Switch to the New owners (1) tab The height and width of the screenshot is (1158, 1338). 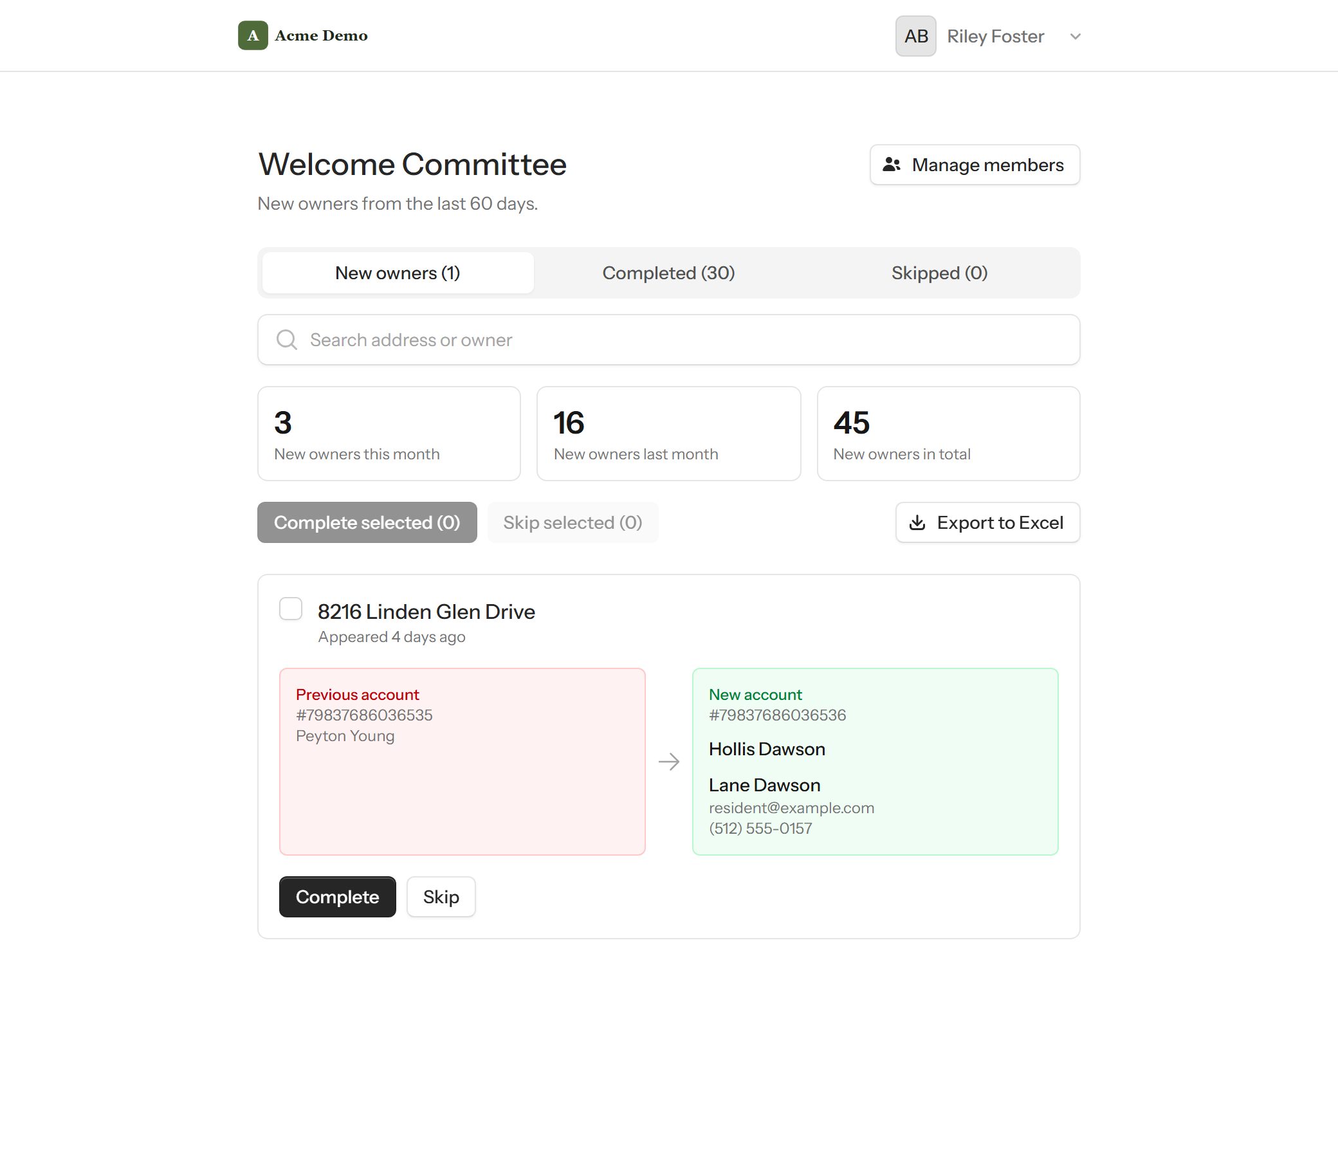(x=398, y=273)
